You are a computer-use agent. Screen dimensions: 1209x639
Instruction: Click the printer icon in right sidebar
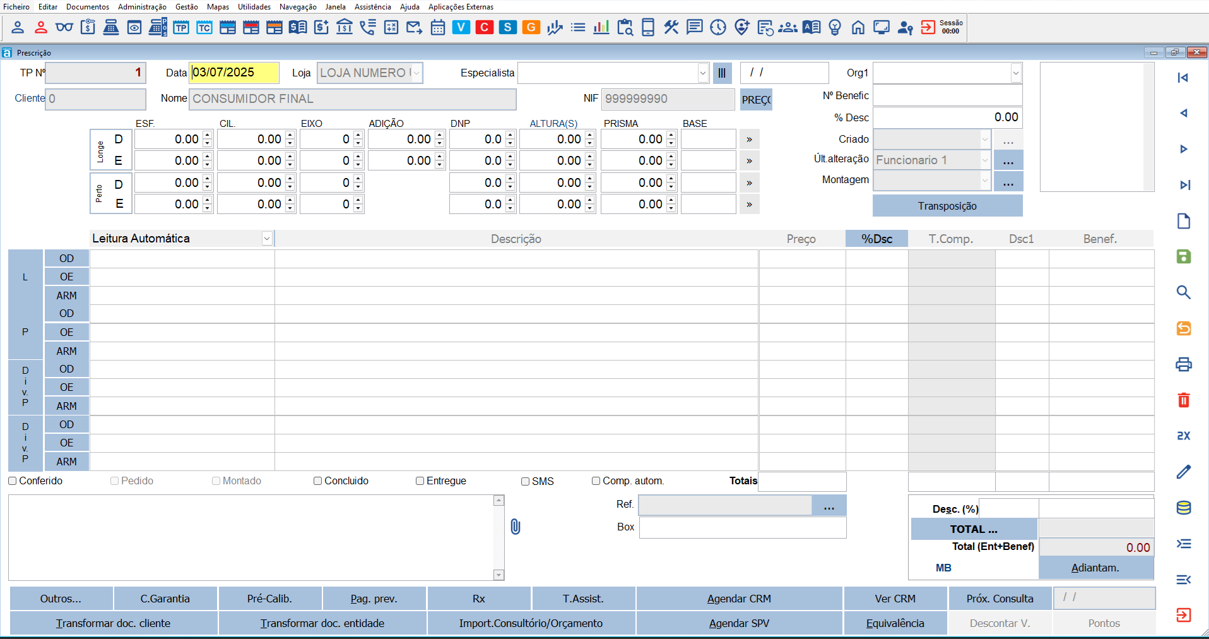[x=1183, y=364]
